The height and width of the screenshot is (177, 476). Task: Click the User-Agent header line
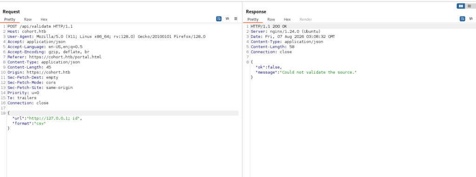[x=106, y=37]
